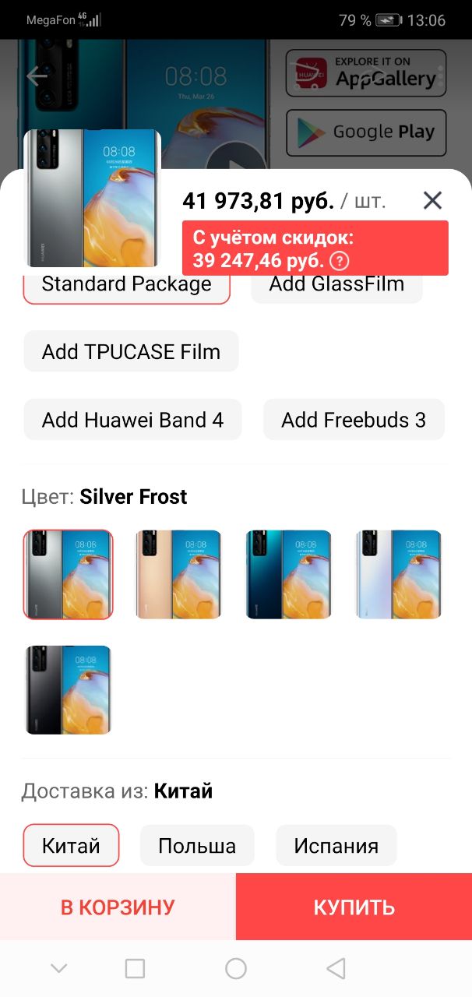Open the Google Play badge
This screenshot has width=472, height=997.
366,132
